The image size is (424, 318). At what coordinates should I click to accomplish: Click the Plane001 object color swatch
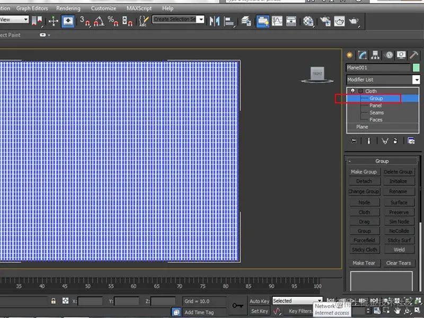click(x=416, y=68)
